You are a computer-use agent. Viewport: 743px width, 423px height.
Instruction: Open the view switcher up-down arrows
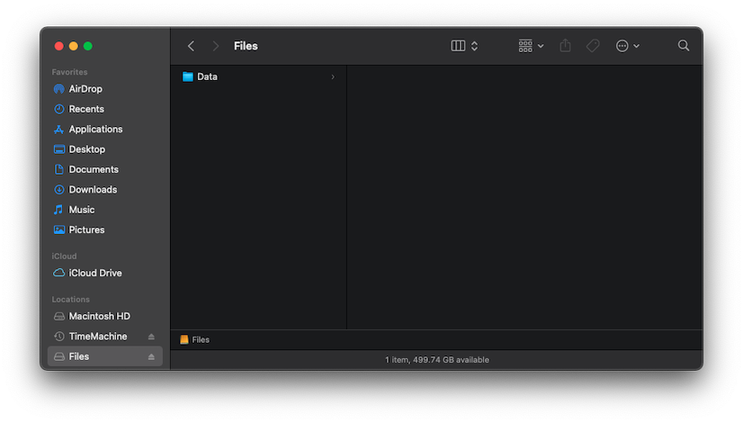coord(474,46)
